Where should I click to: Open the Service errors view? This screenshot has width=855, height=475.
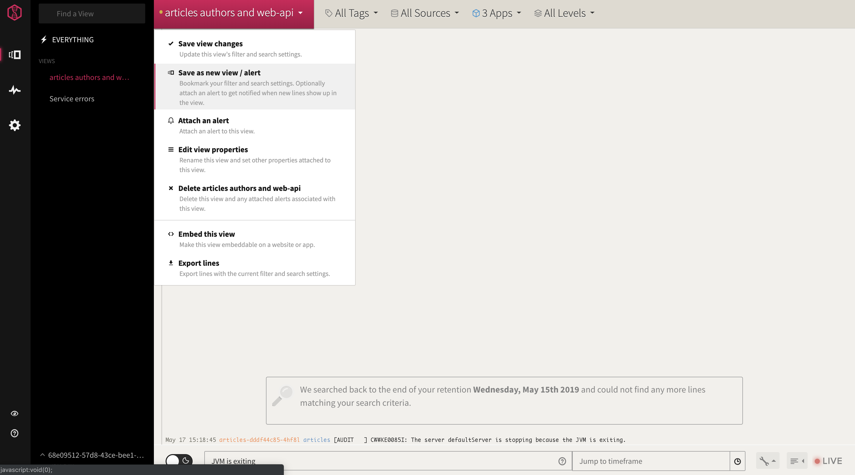coord(72,99)
